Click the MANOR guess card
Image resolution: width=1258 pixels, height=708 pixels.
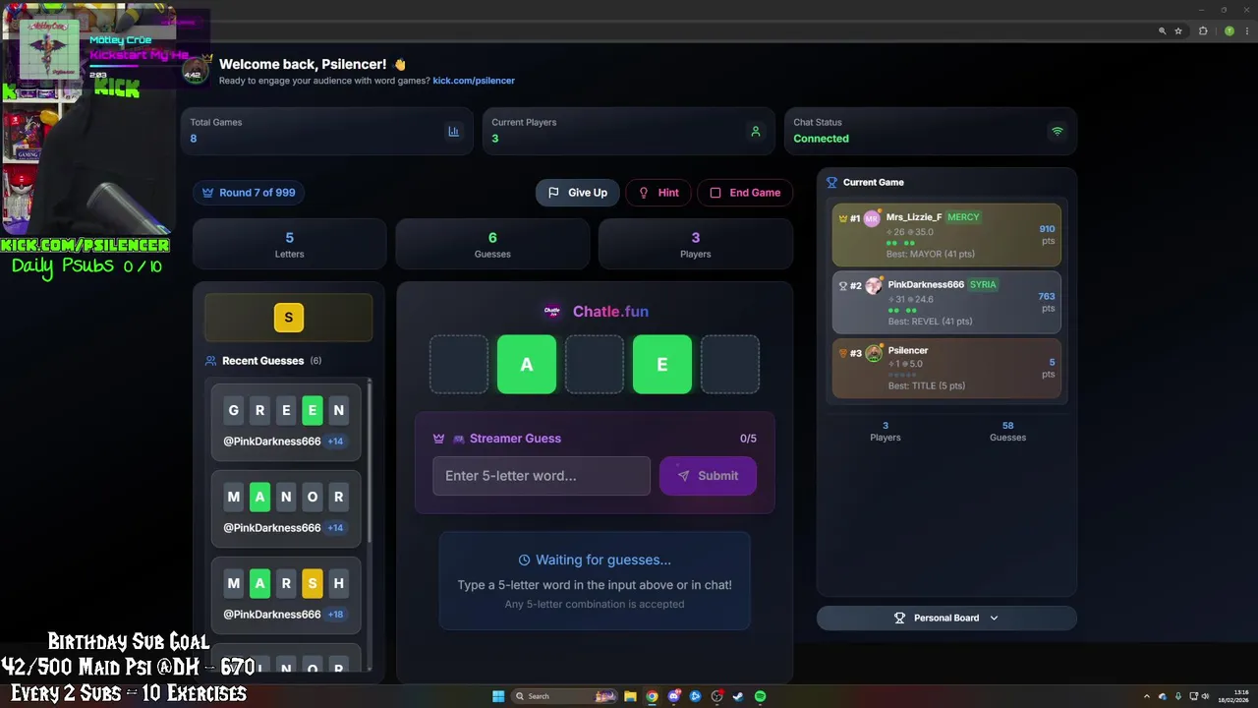(x=286, y=508)
